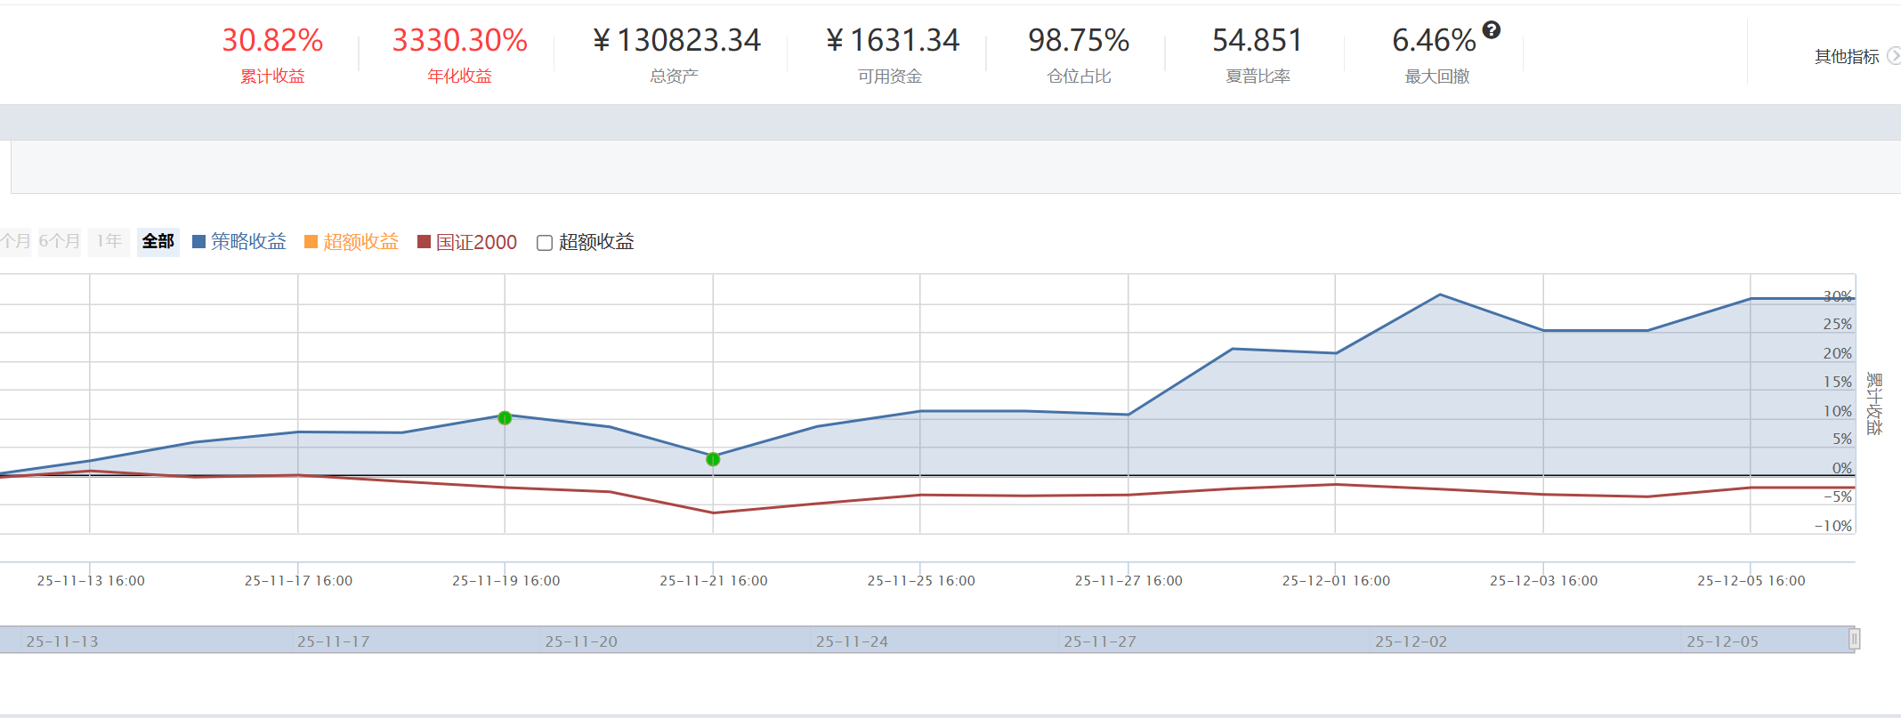This screenshot has height=718, width=1901.
Task: Click the green marker near 25-11-21
Action: tap(713, 459)
